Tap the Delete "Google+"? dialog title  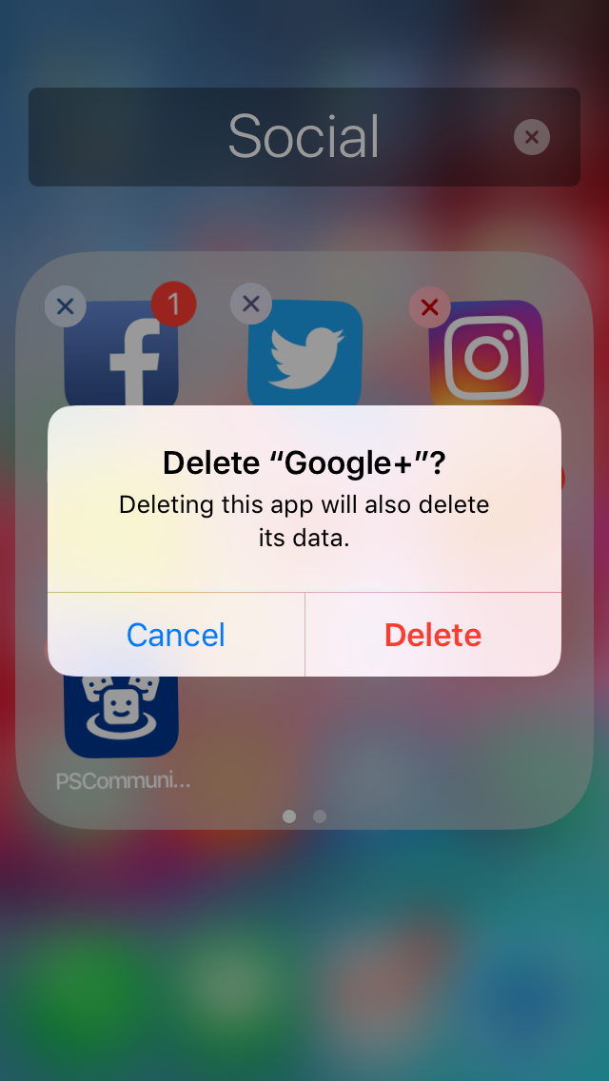coord(304,463)
